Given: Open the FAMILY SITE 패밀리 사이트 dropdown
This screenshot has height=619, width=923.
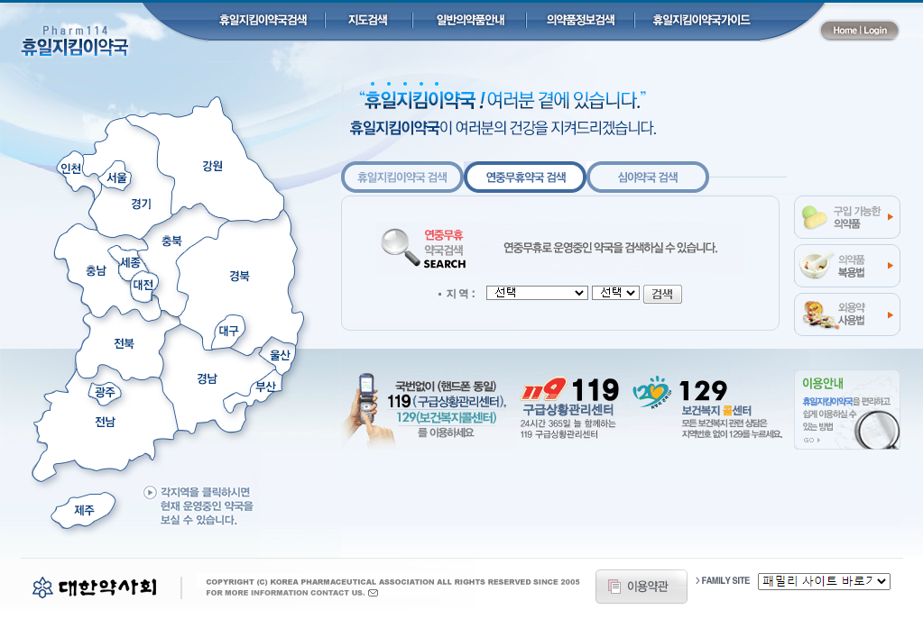Looking at the screenshot, I should click(x=824, y=581).
